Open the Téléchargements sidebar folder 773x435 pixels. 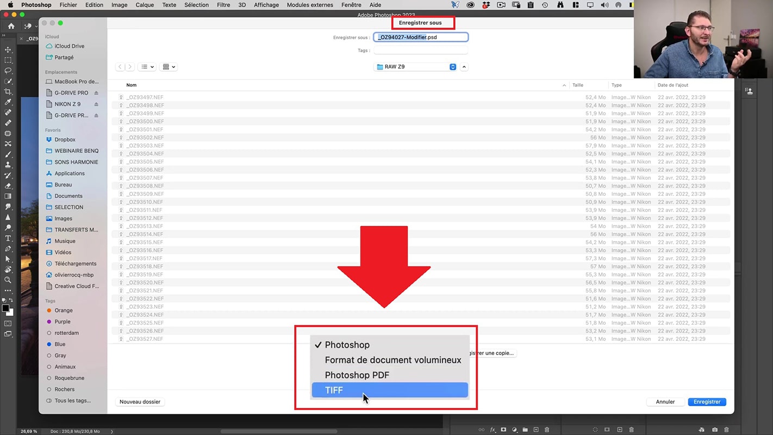pyautogui.click(x=76, y=264)
